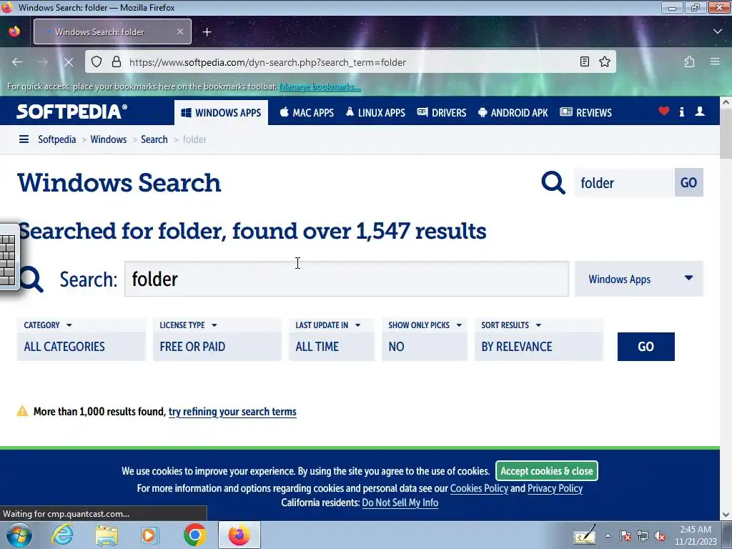
Task: Toggle reader view icon
Action: click(585, 61)
